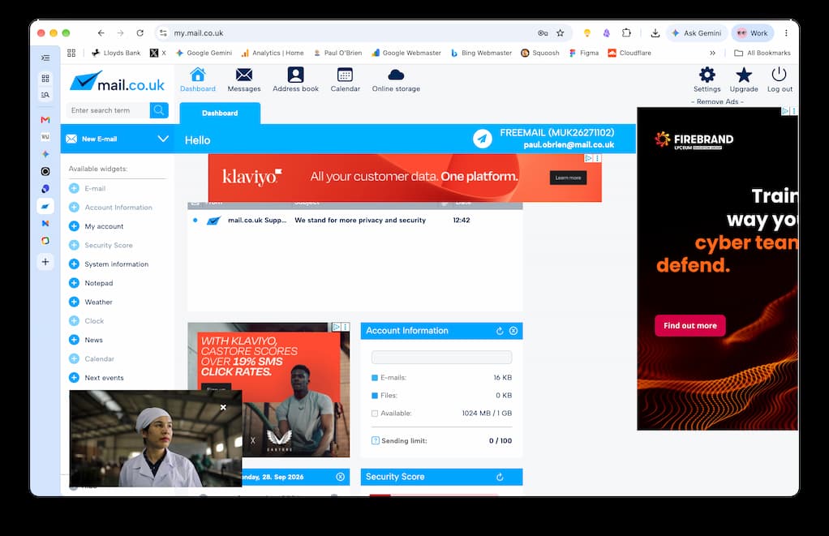
Task: Refresh the Security Score widget
Action: (500, 477)
